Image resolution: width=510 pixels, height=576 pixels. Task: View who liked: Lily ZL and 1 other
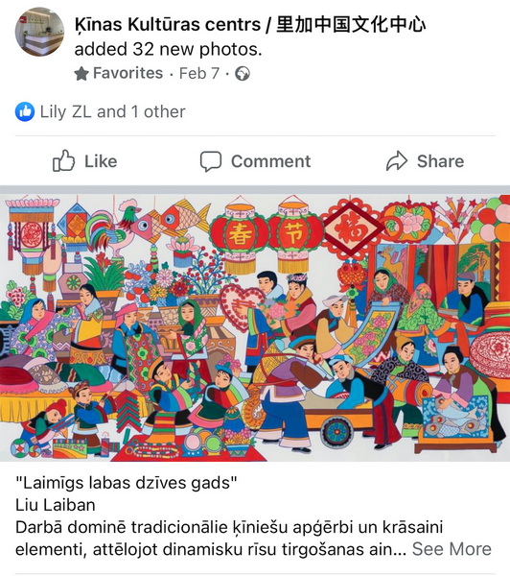[x=112, y=111]
